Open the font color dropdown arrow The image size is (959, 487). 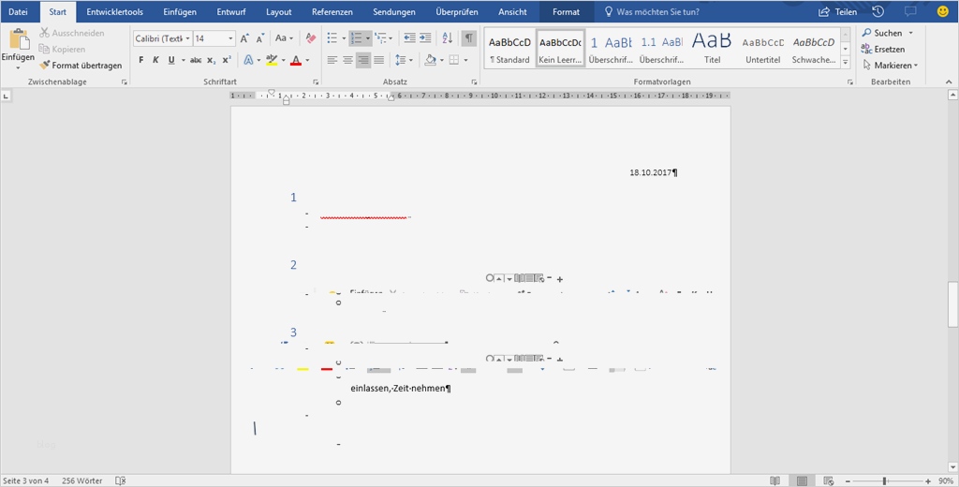pos(307,61)
